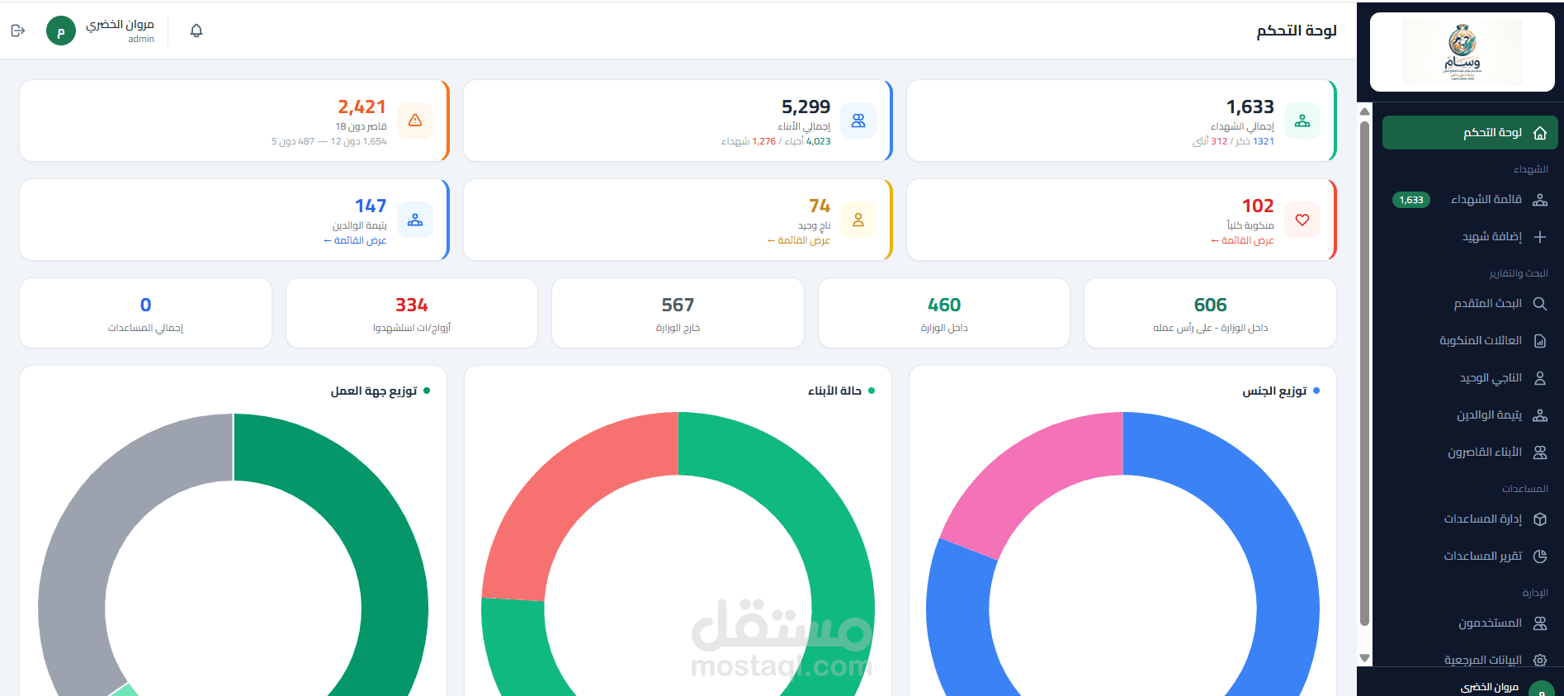The height and width of the screenshot is (696, 1564).
Task: Select إدارة المساعدات menu item
Action: [1470, 519]
